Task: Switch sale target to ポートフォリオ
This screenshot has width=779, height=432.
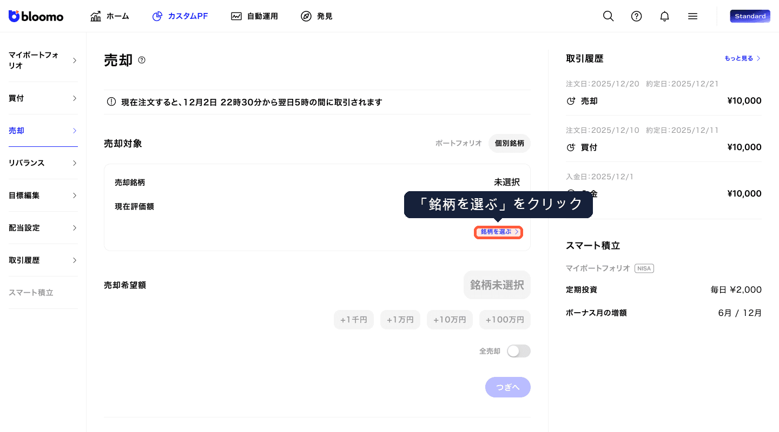Action: tap(459, 144)
